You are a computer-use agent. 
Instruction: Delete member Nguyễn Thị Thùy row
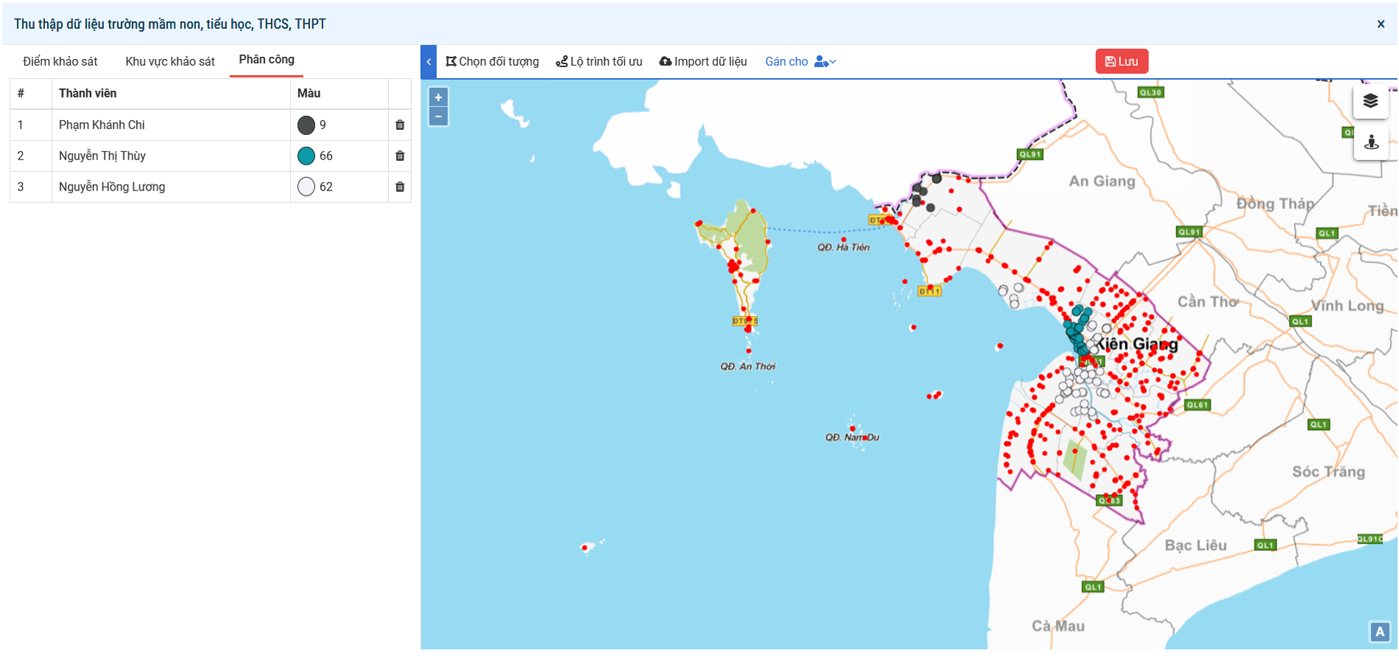(400, 156)
